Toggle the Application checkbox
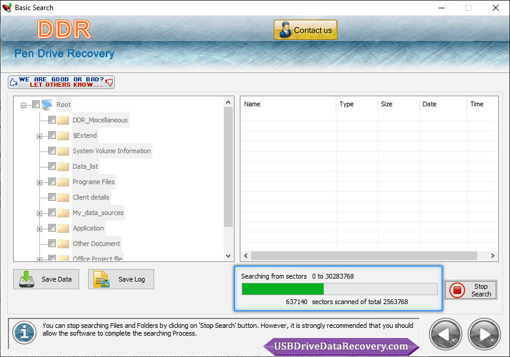The height and width of the screenshot is (357, 510). click(x=52, y=228)
